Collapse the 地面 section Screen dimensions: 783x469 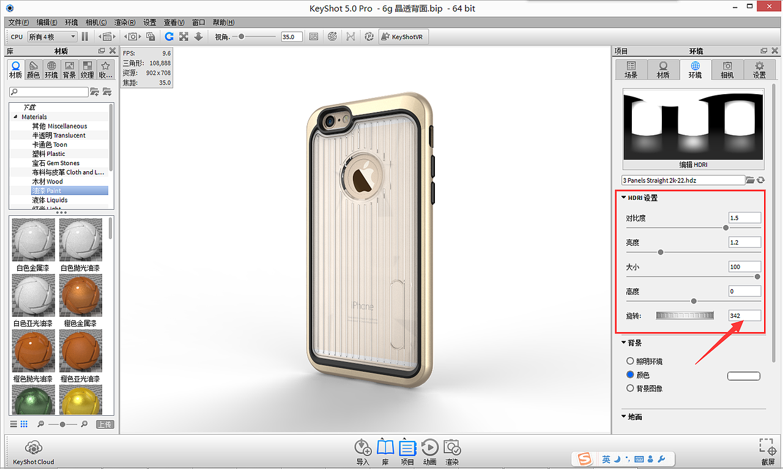[623, 417]
